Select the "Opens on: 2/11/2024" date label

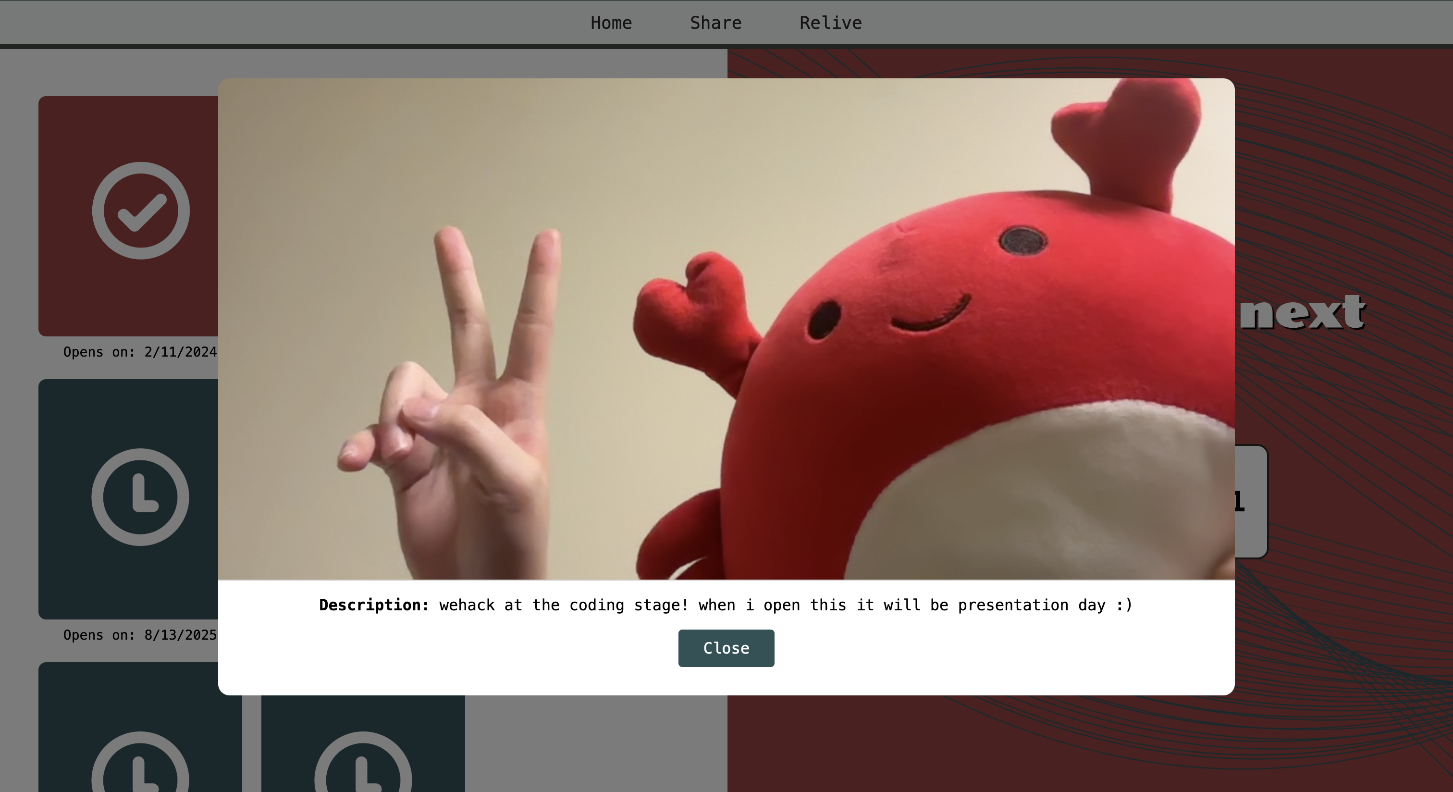tap(139, 352)
